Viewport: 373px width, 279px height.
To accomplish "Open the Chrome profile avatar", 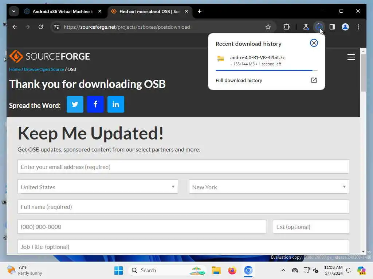I will 345,27.
